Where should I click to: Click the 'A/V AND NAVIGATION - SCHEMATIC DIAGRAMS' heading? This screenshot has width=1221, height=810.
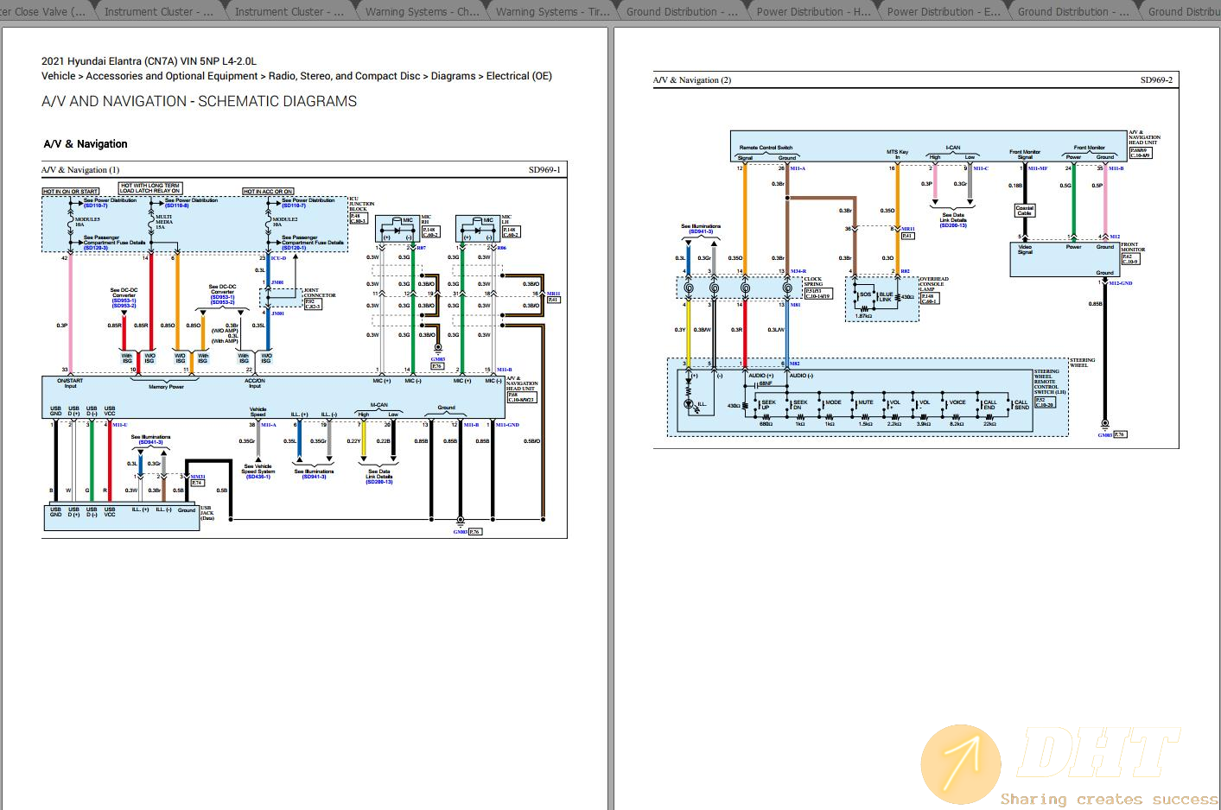click(199, 101)
